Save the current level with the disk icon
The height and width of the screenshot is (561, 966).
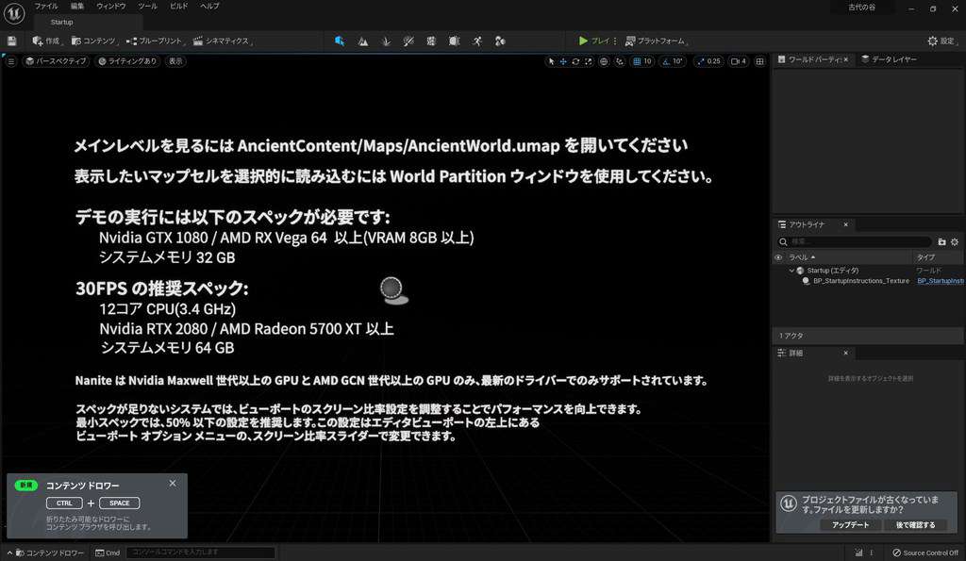[11, 41]
